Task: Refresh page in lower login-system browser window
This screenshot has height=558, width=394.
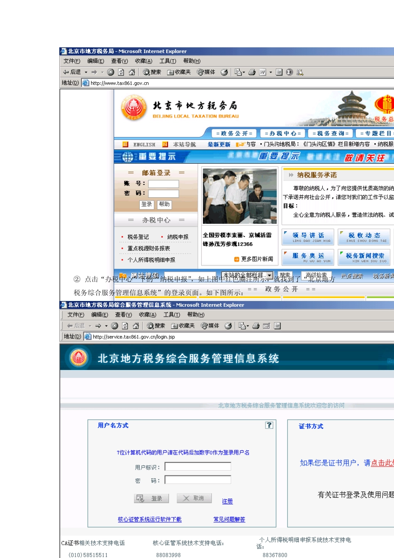Action: pos(125,326)
